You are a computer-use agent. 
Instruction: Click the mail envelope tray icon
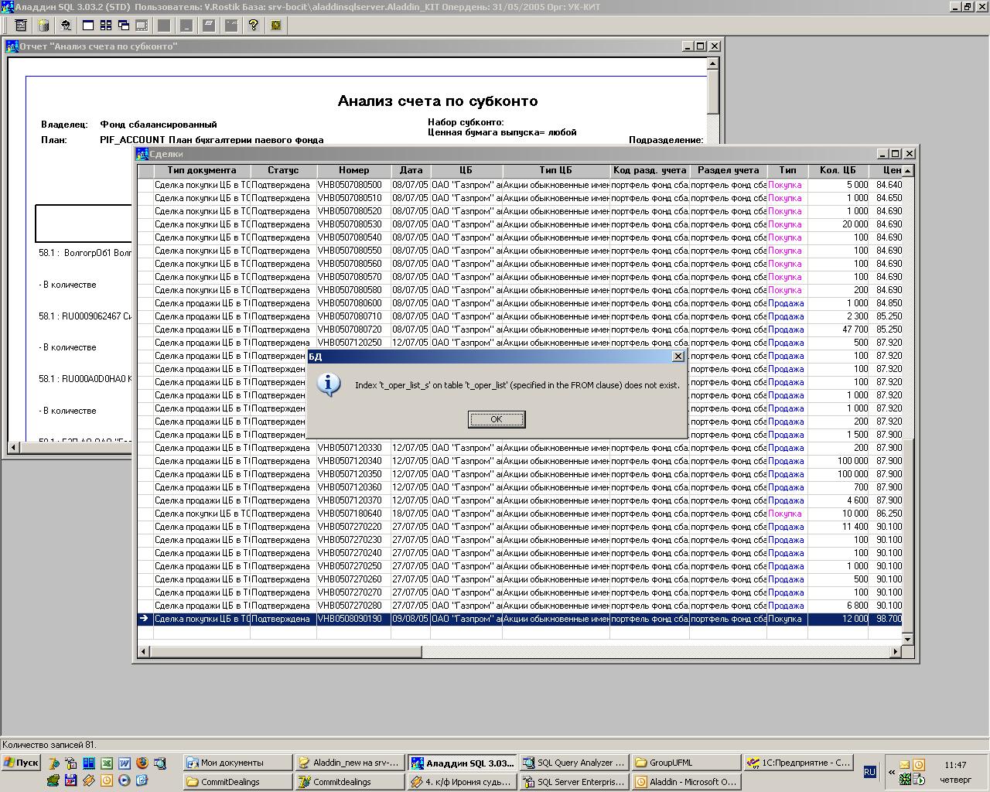(x=904, y=764)
